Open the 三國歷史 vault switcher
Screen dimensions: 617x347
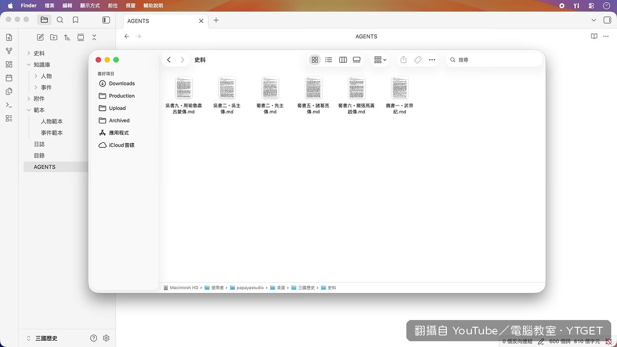[43, 338]
